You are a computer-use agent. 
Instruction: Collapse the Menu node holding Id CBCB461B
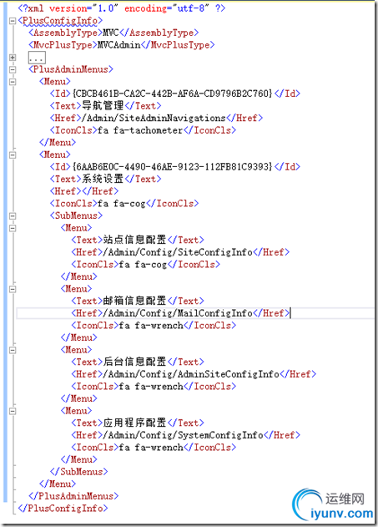click(x=13, y=82)
